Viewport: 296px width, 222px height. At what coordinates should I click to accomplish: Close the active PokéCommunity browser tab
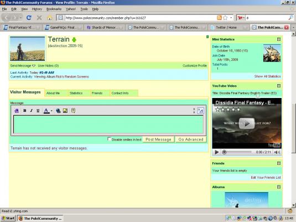click(x=287, y=27)
